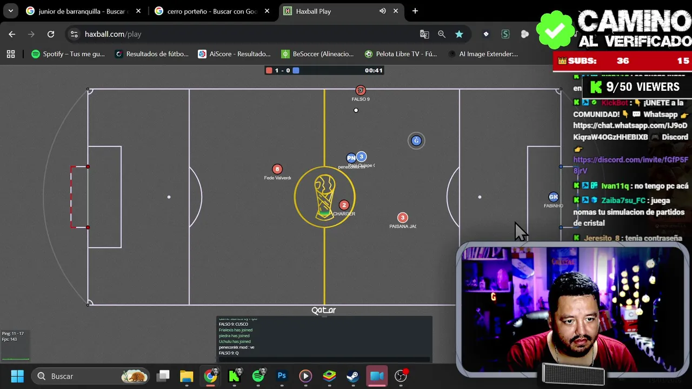
Task: Open Steam from the taskbar
Action: (352, 376)
